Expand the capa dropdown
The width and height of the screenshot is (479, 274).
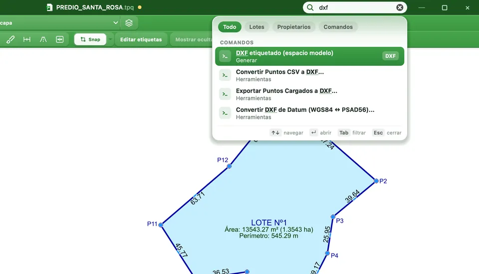(x=115, y=22)
